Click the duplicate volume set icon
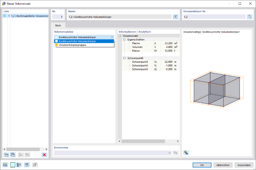The height and width of the screenshot is (170, 256). point(13,154)
